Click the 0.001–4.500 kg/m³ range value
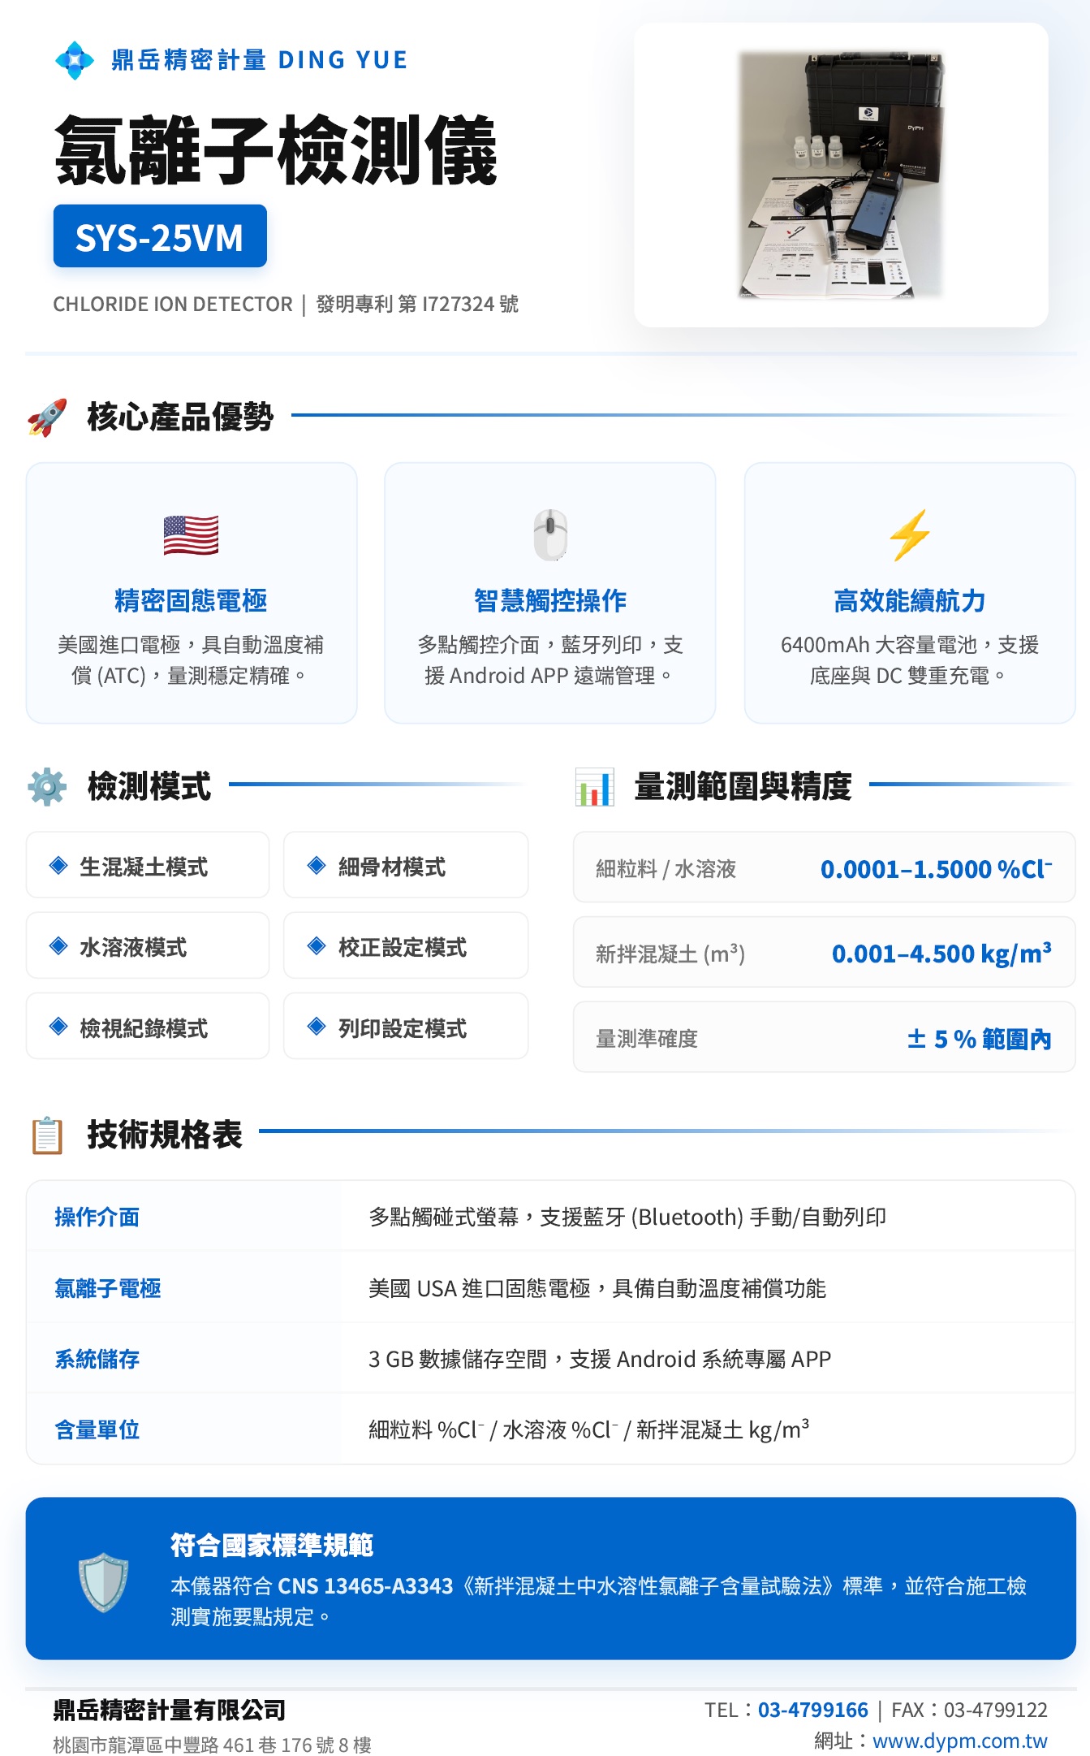1090x1756 pixels. 941,953
